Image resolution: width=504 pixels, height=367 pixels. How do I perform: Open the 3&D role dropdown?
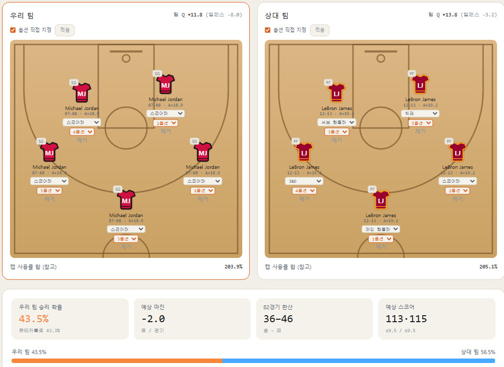tap(304, 181)
